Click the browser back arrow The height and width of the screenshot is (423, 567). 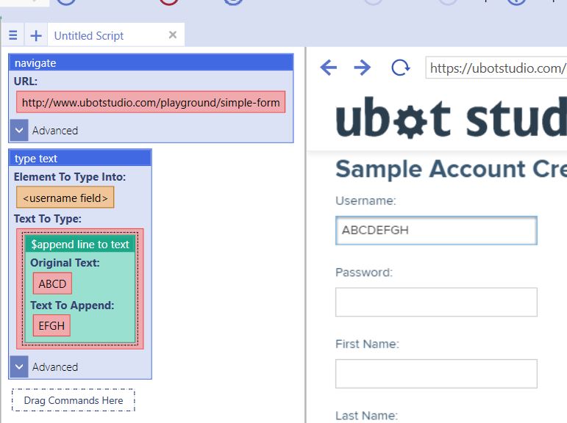tap(329, 68)
